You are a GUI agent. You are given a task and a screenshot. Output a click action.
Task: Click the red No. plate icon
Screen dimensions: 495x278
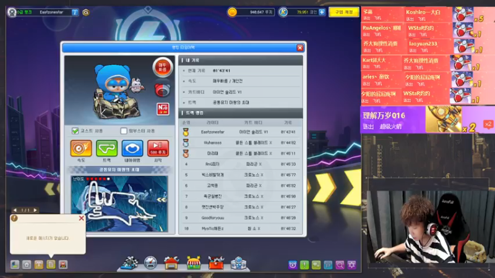[163, 109]
